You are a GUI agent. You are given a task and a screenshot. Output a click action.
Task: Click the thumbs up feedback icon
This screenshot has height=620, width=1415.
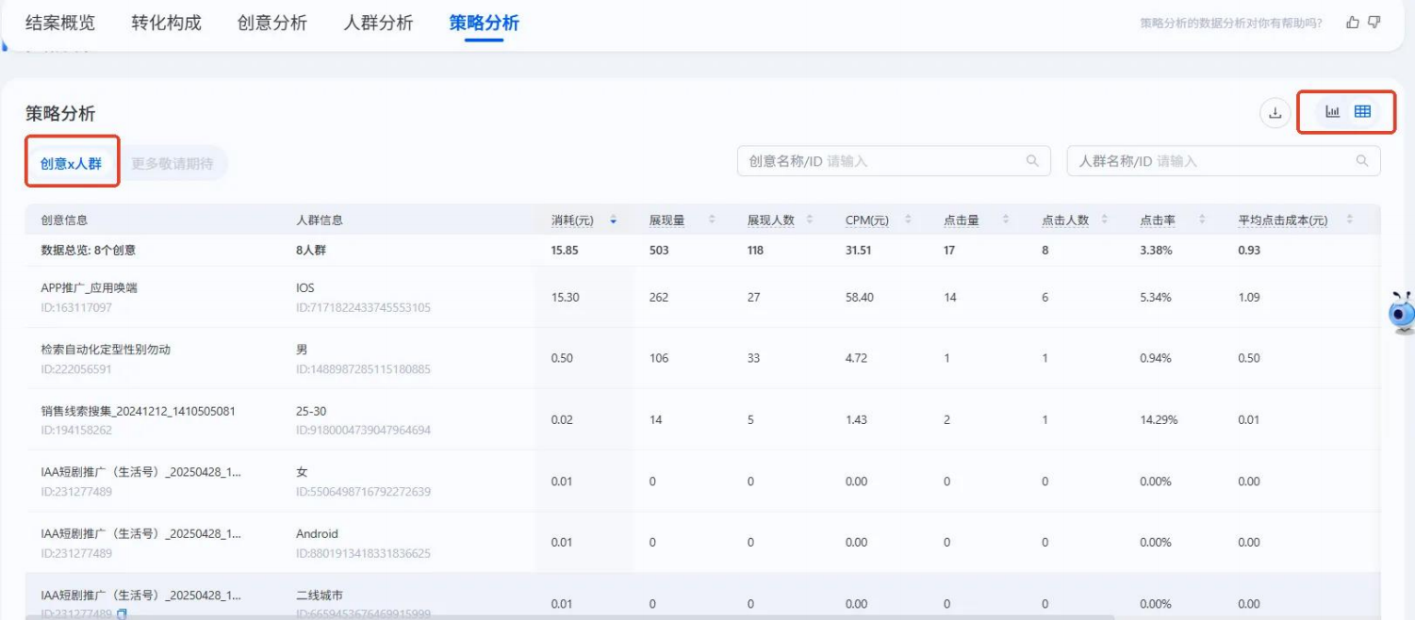pyautogui.click(x=1353, y=22)
